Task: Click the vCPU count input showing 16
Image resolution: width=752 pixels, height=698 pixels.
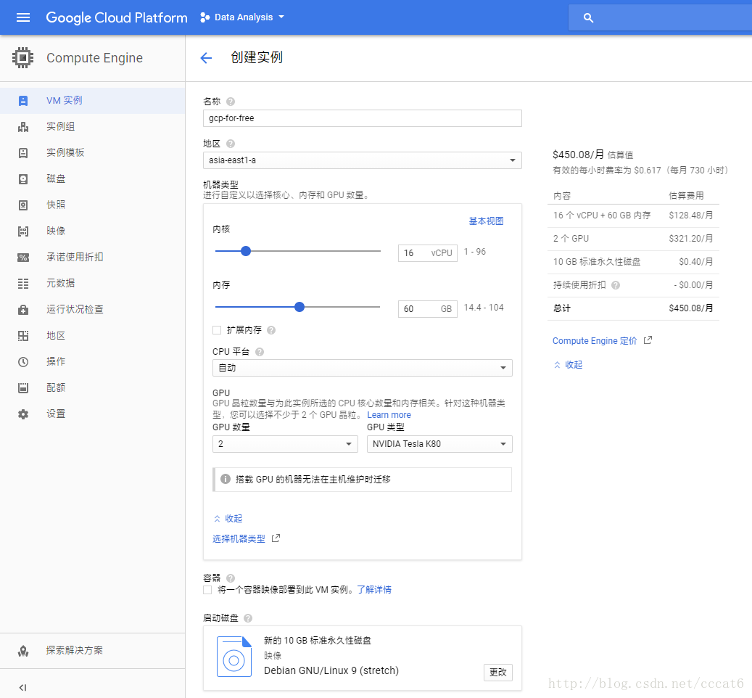Action: 427,252
